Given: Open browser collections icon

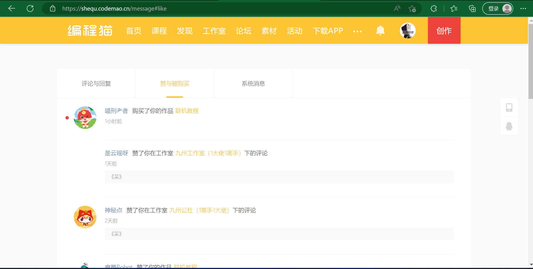Looking at the screenshot, I should click(472, 9).
